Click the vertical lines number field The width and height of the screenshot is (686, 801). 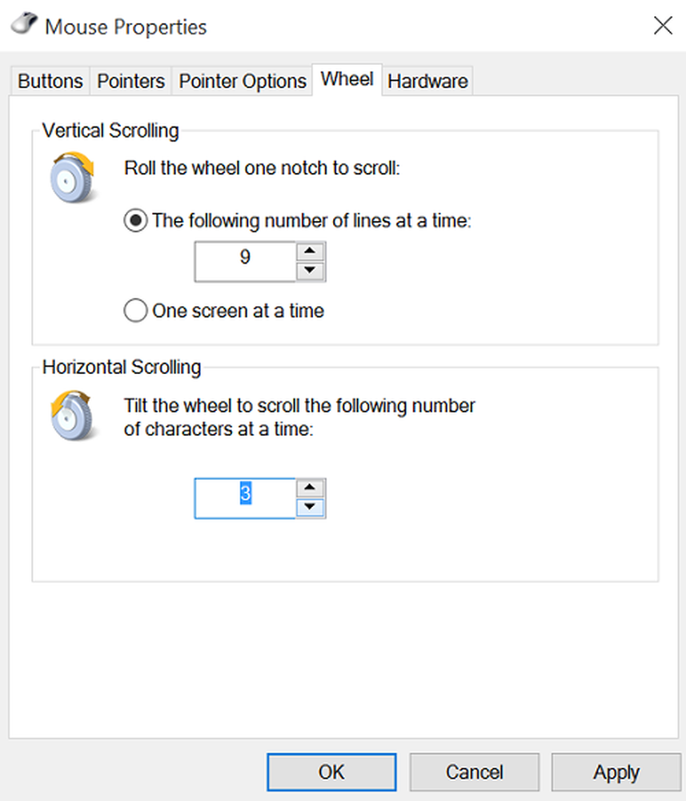coord(245,261)
